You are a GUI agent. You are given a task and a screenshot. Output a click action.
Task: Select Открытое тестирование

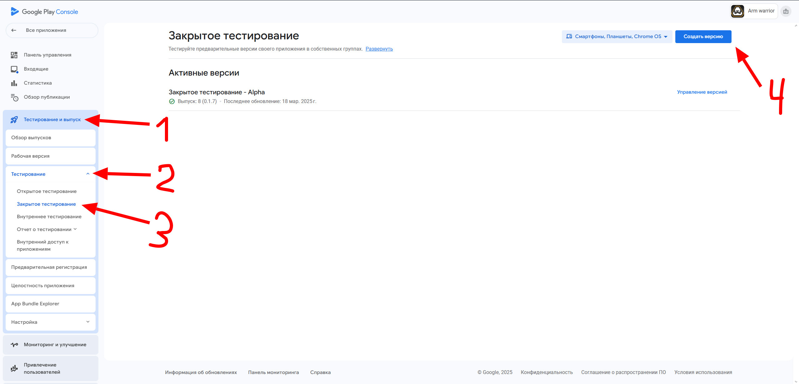tap(47, 191)
